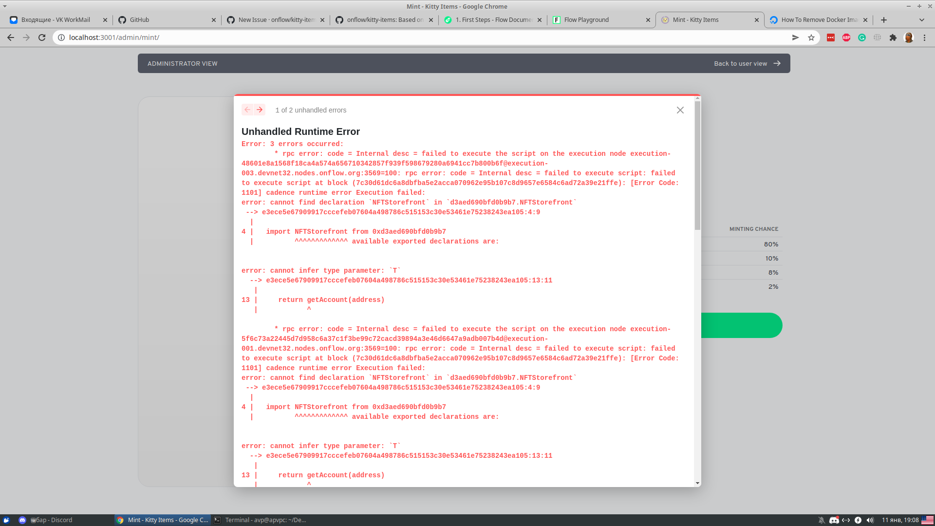Go to the next unhandled error
Screen dimensions: 935x526
click(x=260, y=110)
